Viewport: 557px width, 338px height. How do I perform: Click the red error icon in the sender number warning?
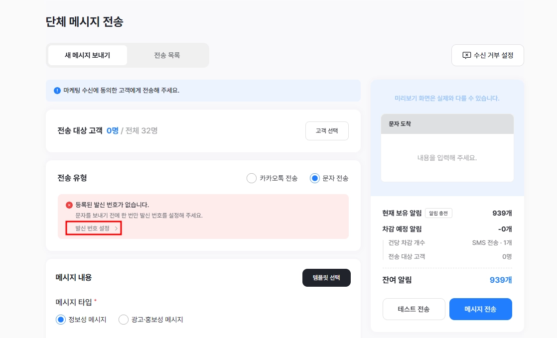coord(69,205)
